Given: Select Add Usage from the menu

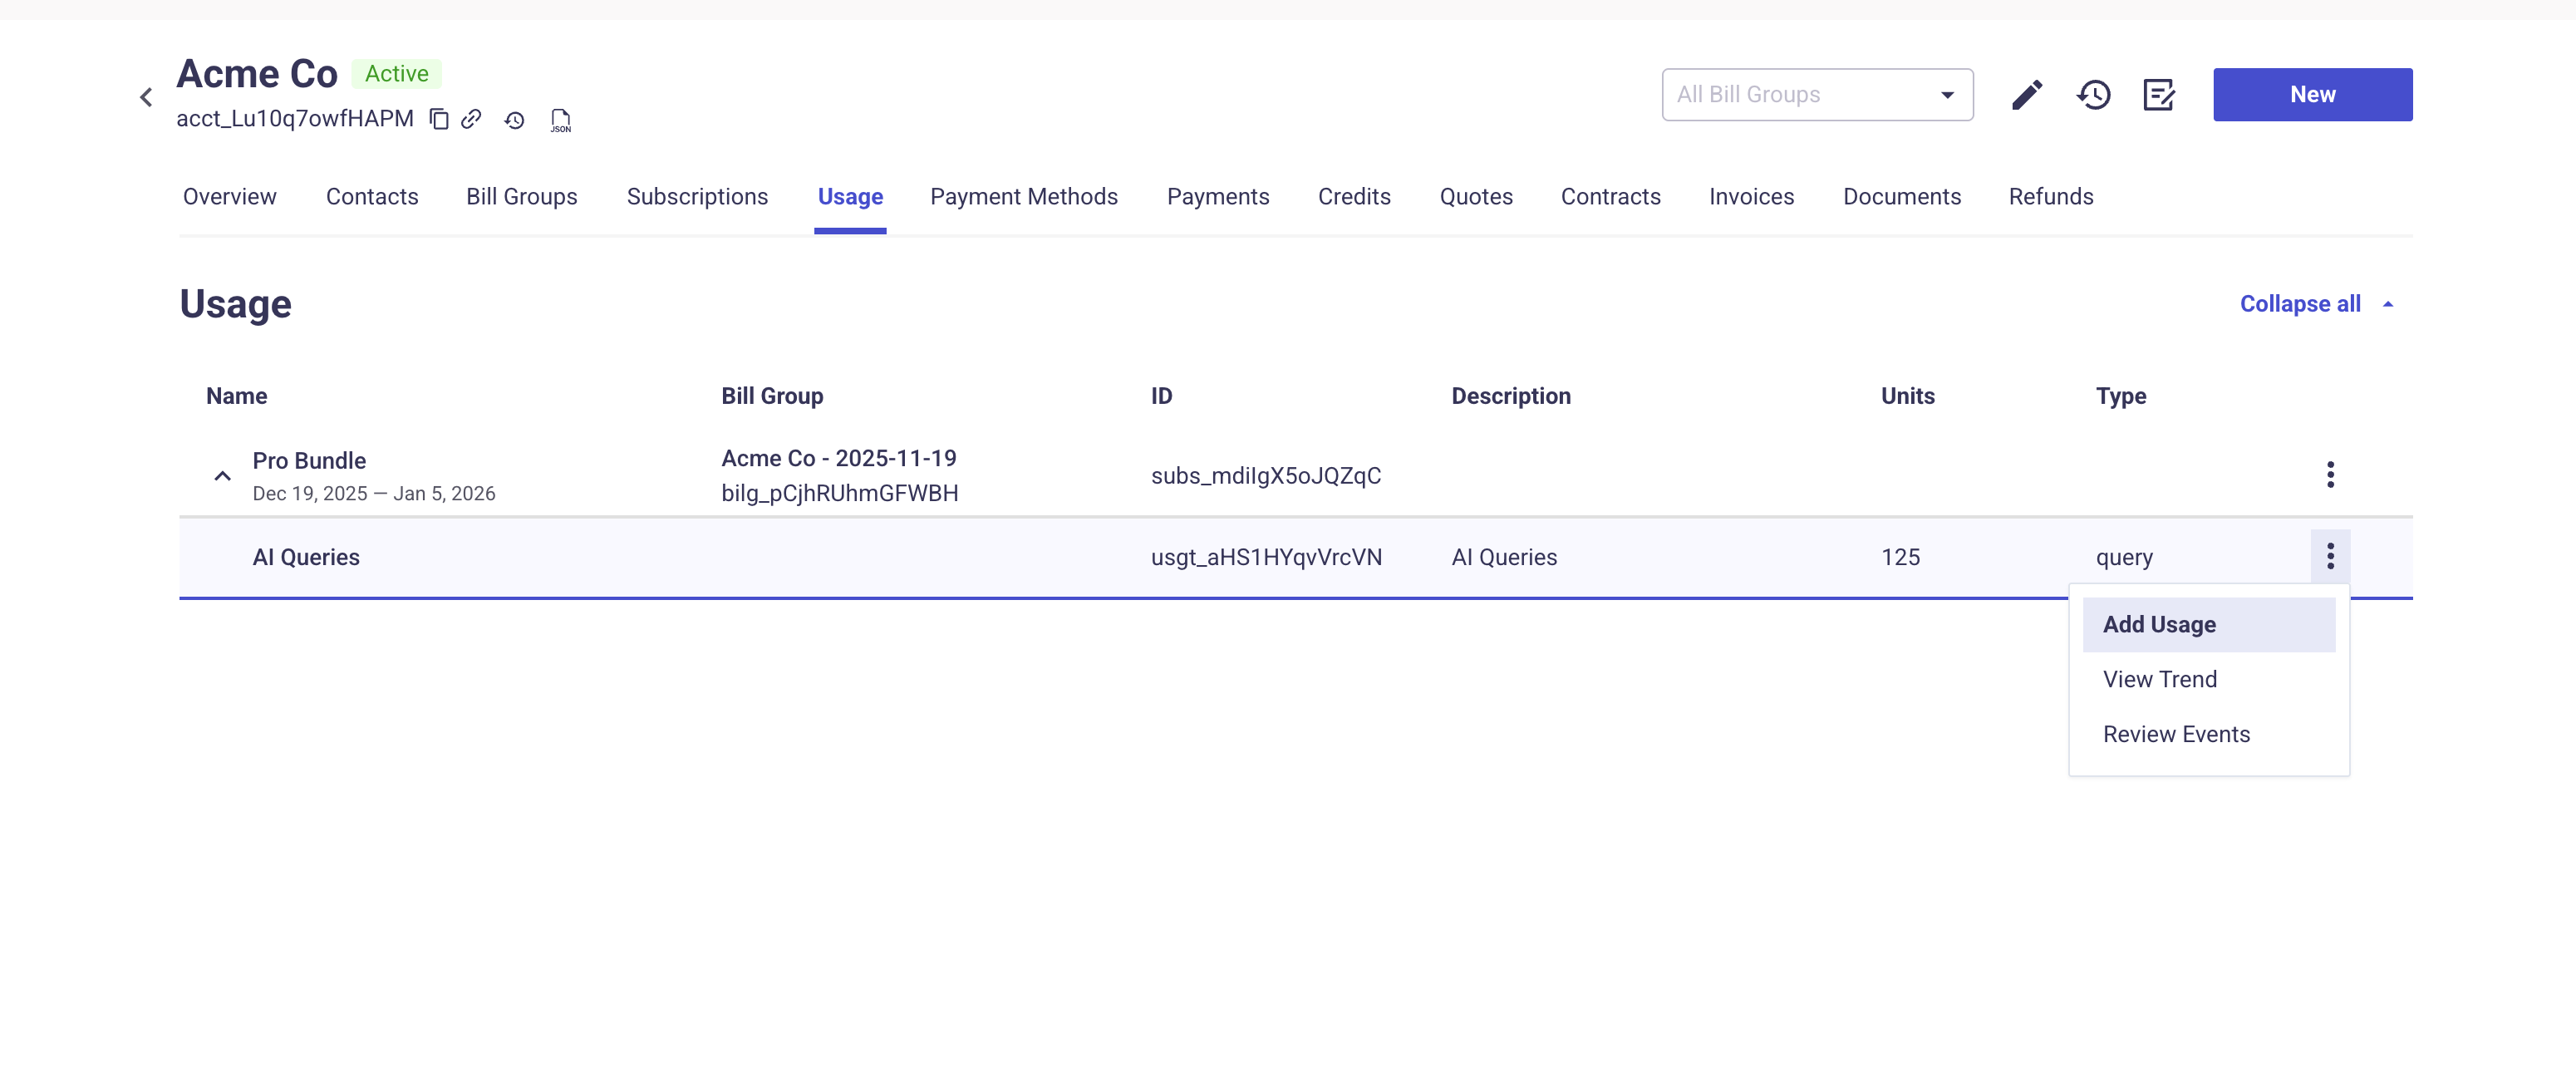Looking at the screenshot, I should 2158,624.
